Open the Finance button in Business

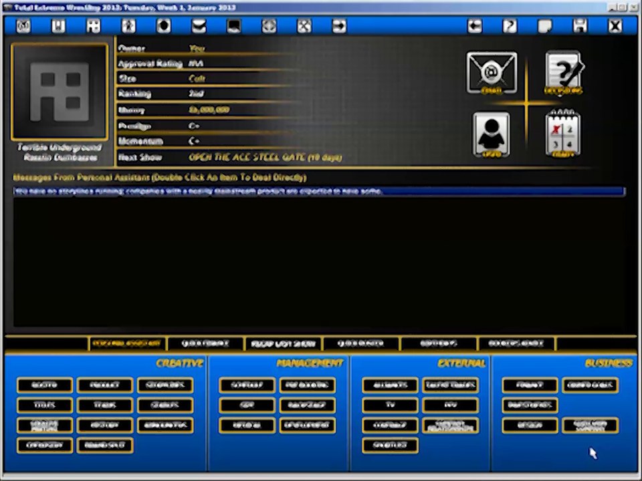coord(530,385)
